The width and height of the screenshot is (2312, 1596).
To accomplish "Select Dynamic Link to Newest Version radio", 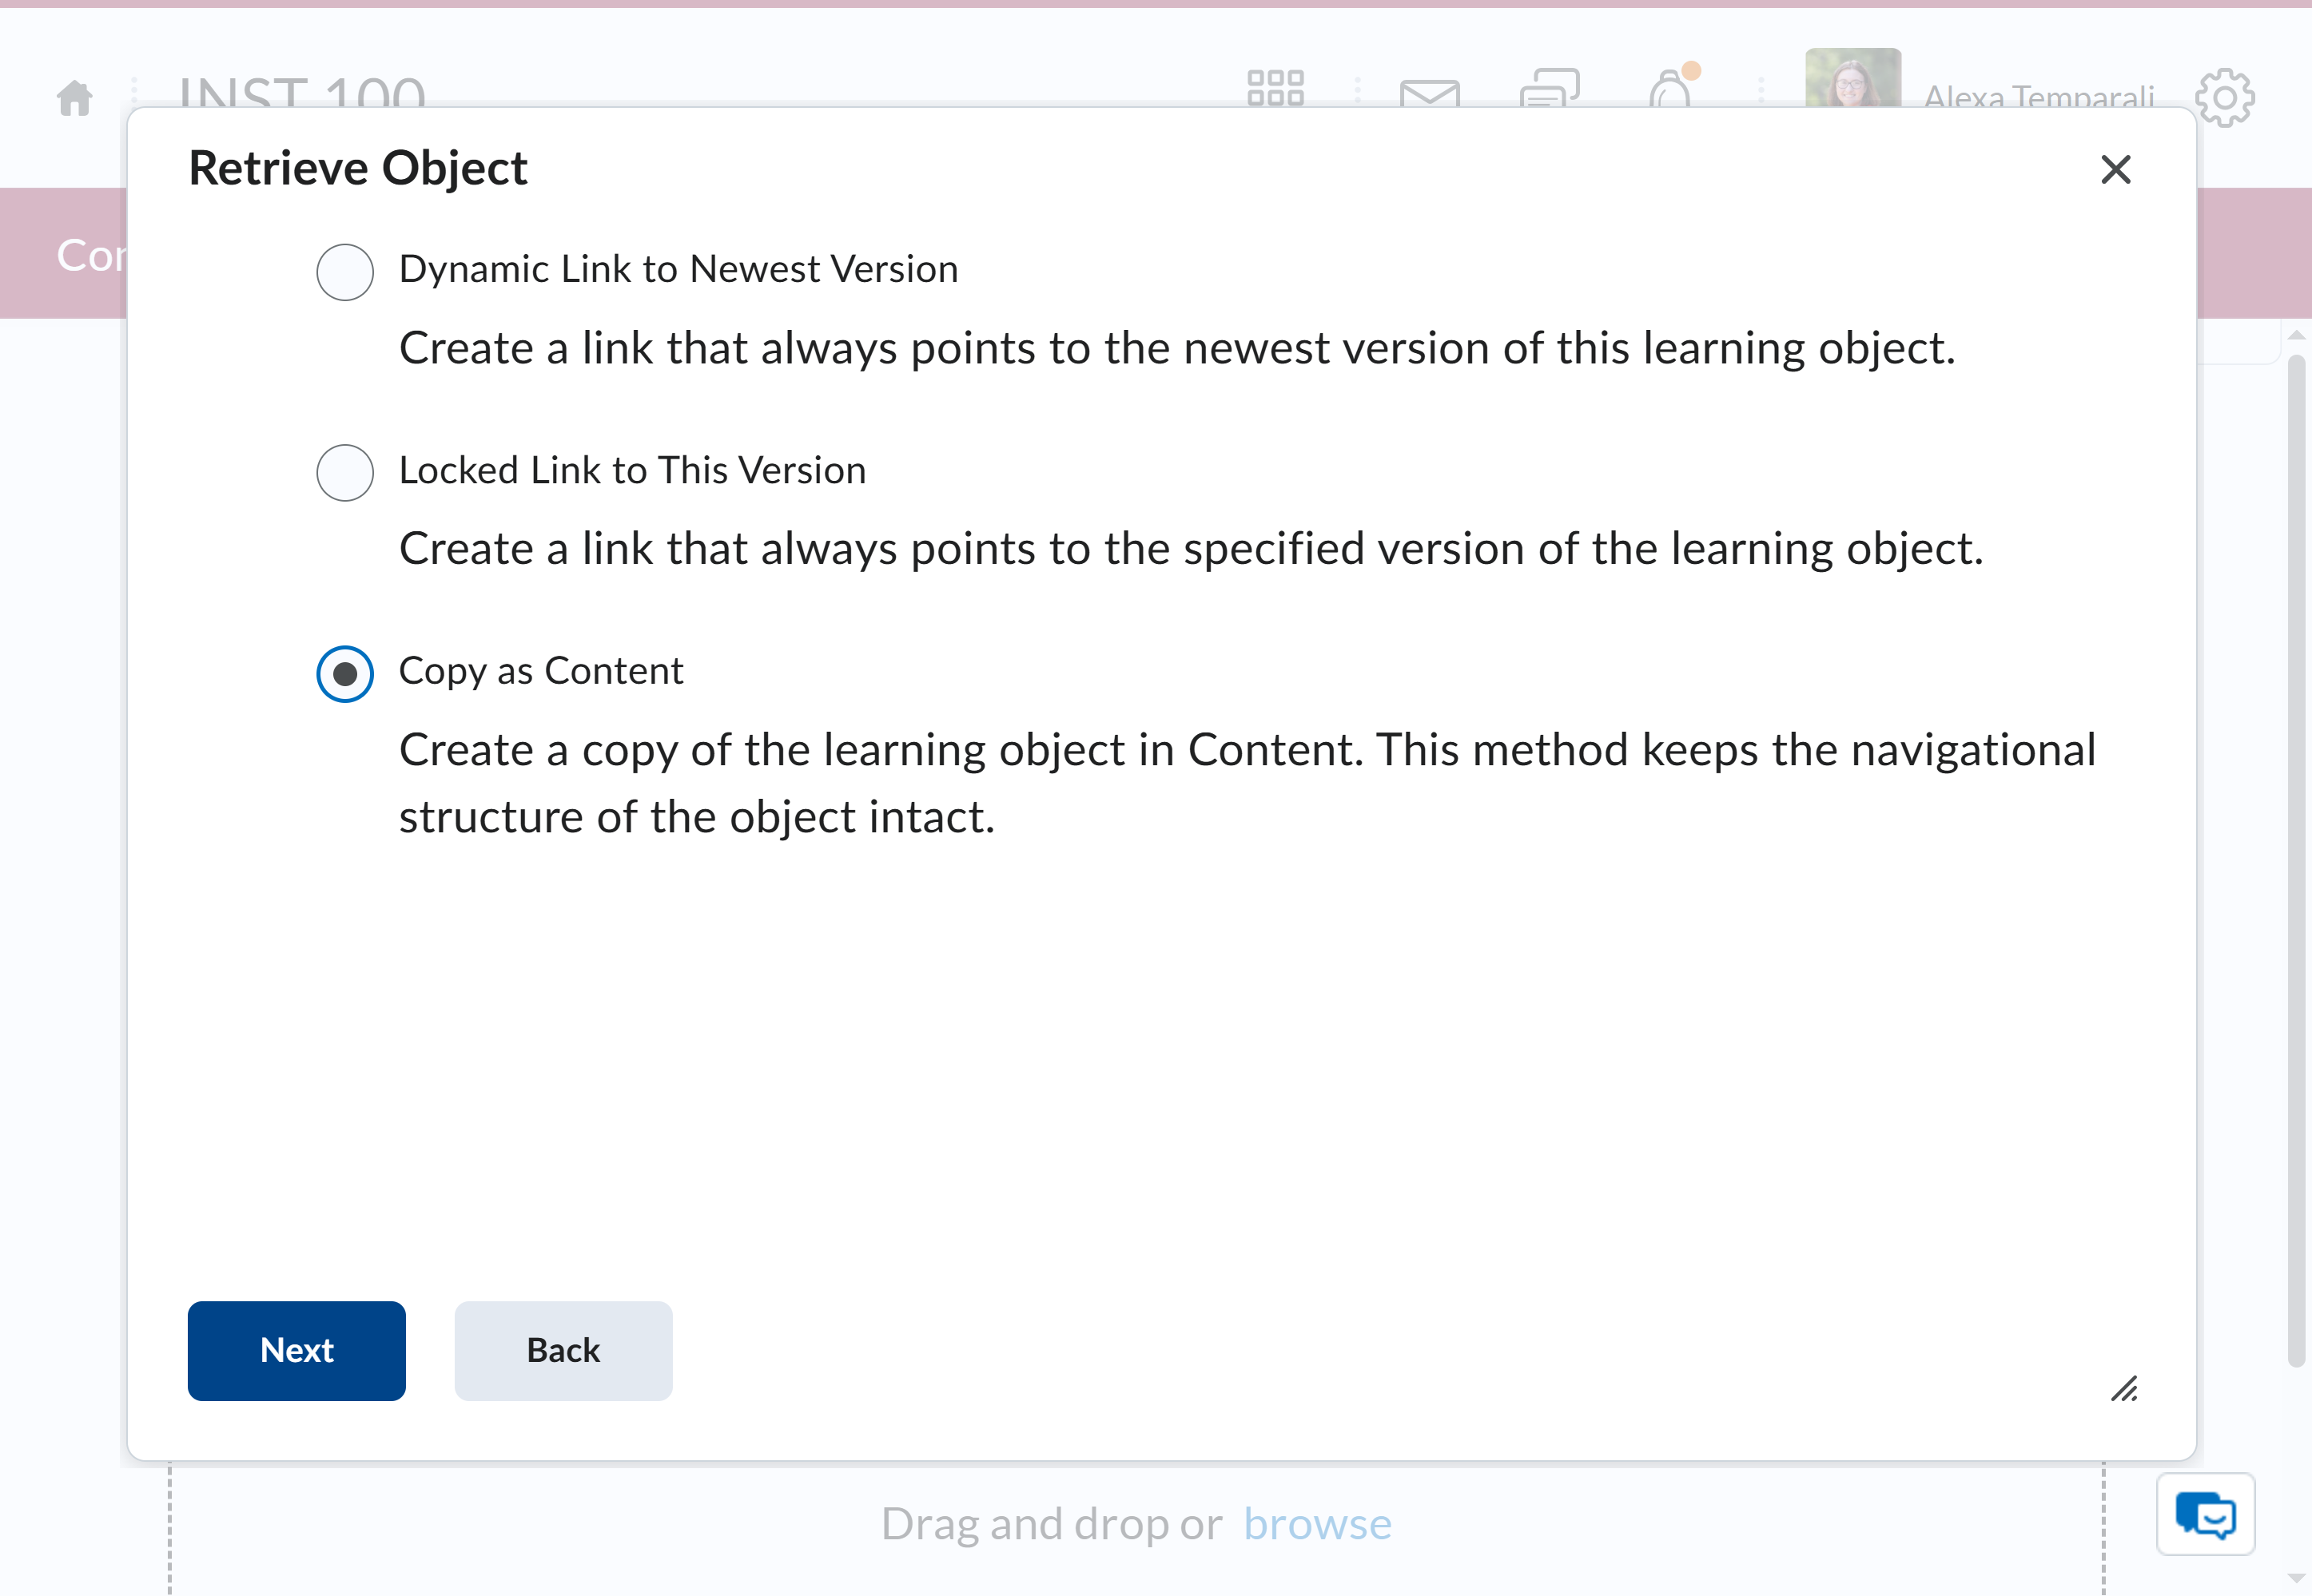I will 345,271.
